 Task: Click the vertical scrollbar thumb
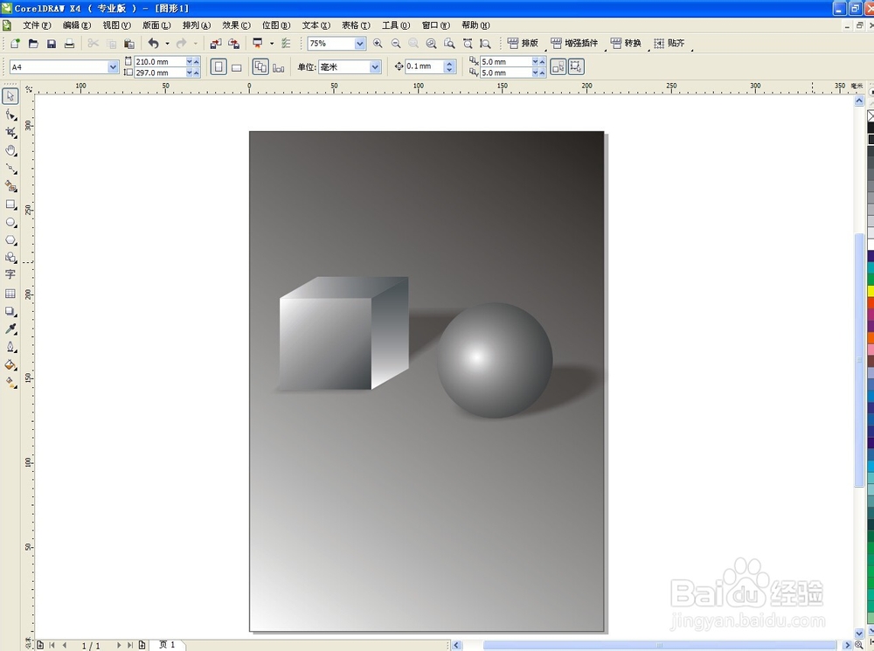(x=859, y=361)
